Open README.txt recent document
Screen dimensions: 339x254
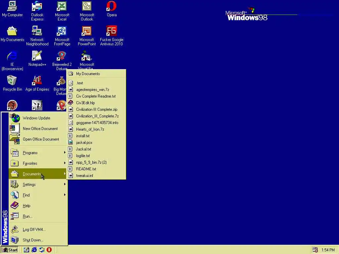(96, 169)
